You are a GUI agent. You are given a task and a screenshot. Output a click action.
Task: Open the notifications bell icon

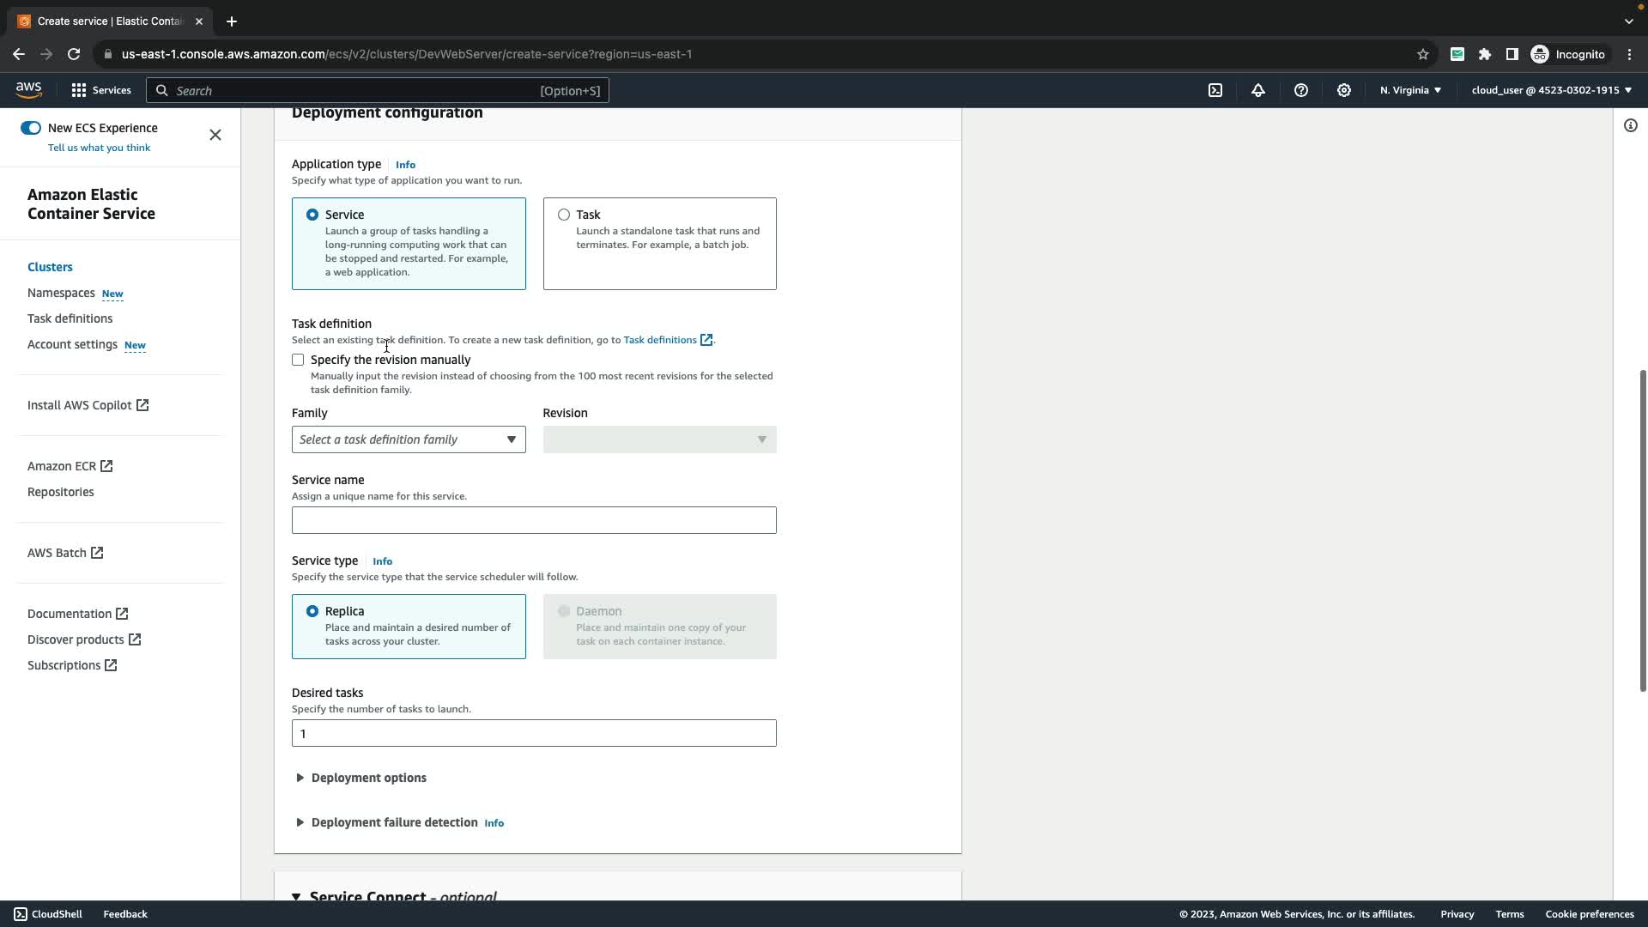click(1258, 90)
